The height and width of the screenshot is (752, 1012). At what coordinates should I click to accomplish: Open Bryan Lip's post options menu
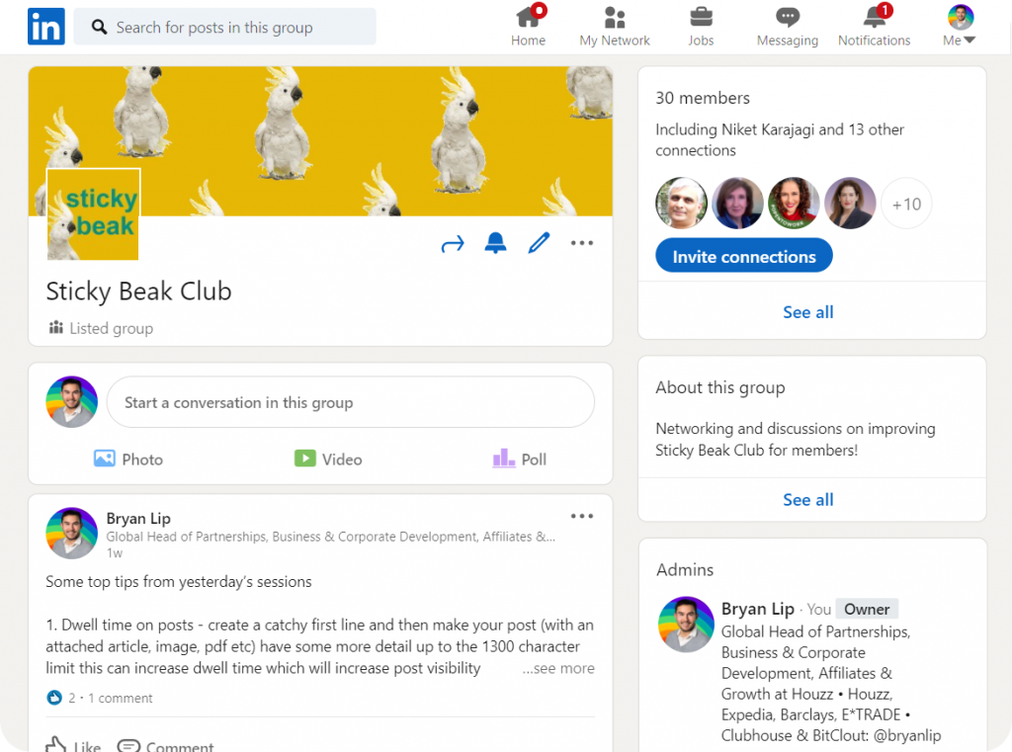click(x=581, y=516)
